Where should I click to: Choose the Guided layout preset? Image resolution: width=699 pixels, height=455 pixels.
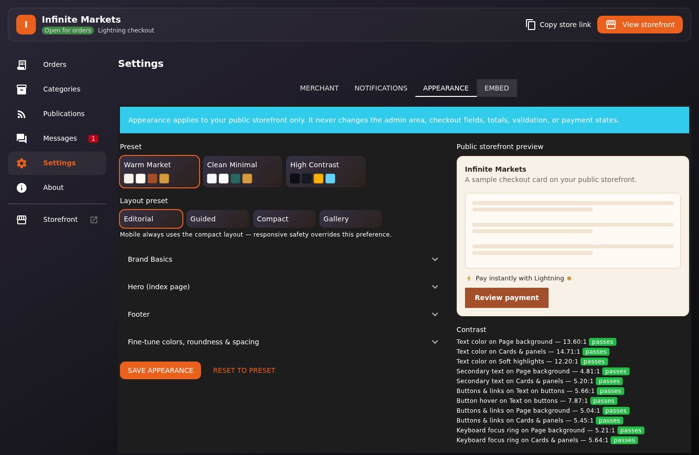point(218,219)
